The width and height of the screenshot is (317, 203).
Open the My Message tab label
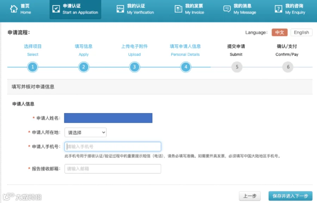(x=245, y=9)
